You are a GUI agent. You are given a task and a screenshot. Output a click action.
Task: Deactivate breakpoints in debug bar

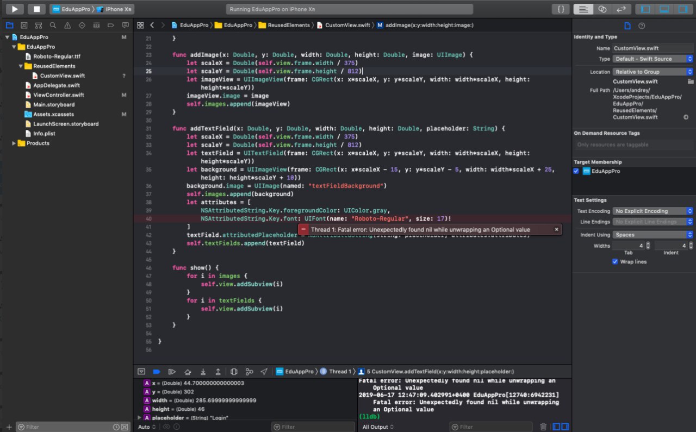click(x=157, y=372)
